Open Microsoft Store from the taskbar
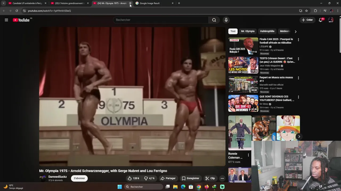The image size is (341, 191). 191,187
